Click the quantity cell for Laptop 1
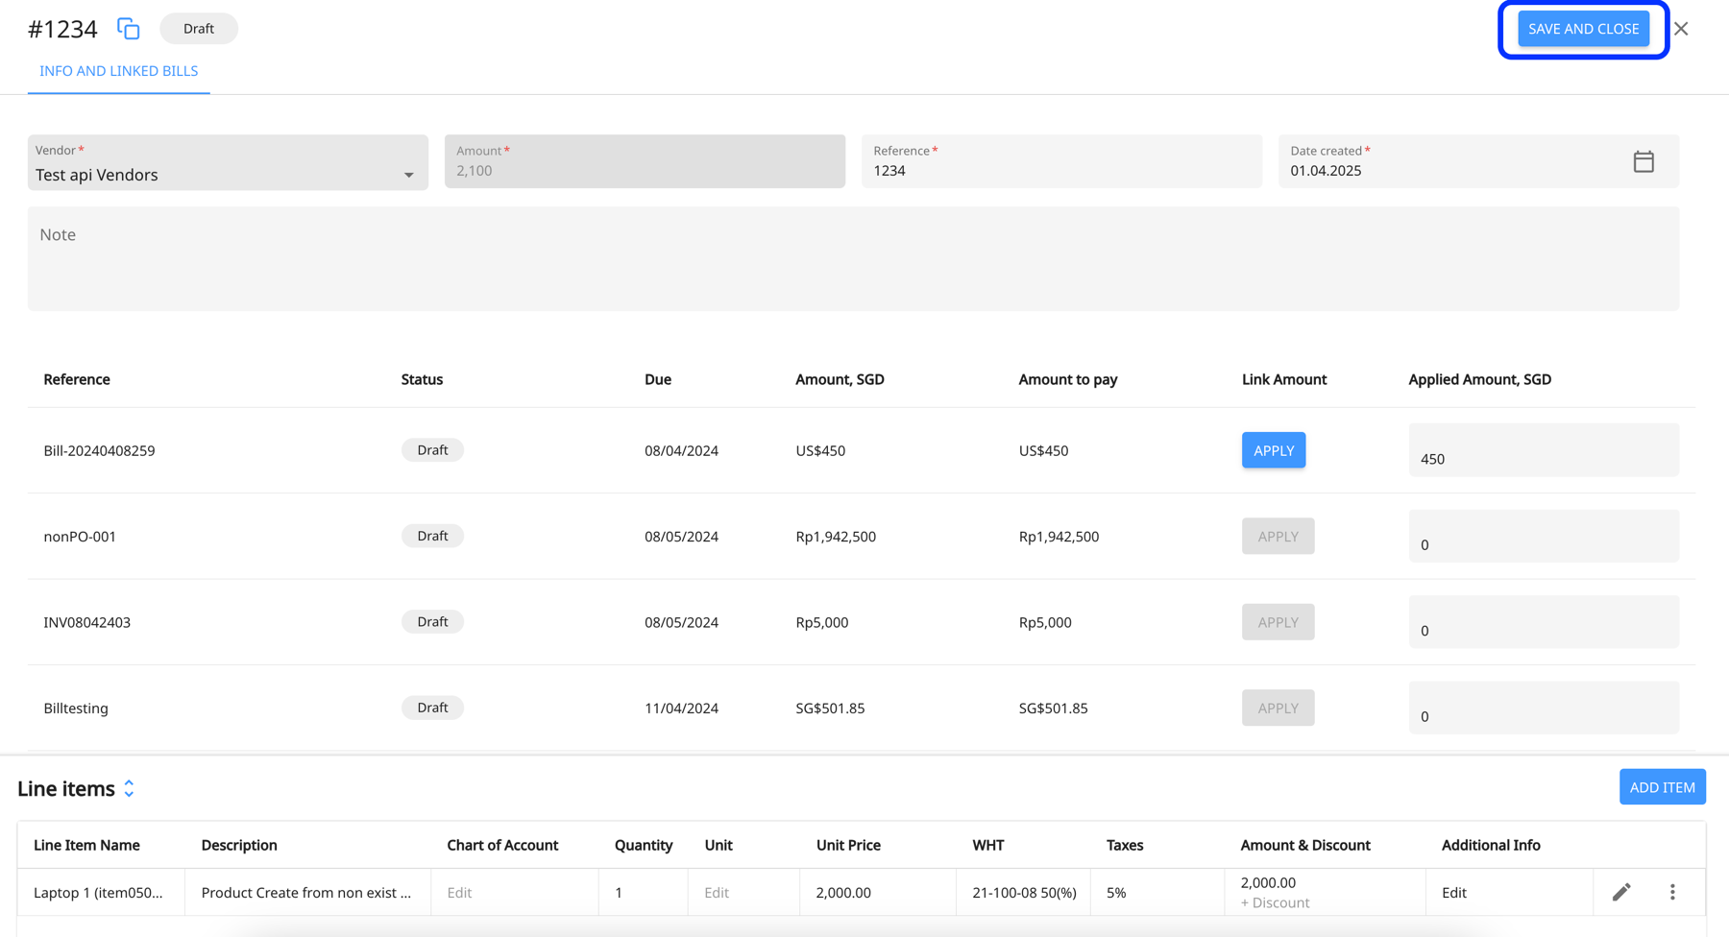1729x937 pixels. pyautogui.click(x=643, y=893)
